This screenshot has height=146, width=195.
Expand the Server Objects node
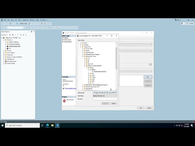tap(4, 53)
